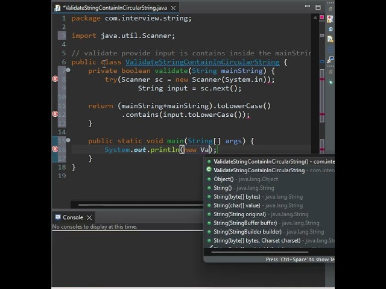The image size is (386, 289).
Task: Click 'validate' method name on line 7
Action: 171,71
